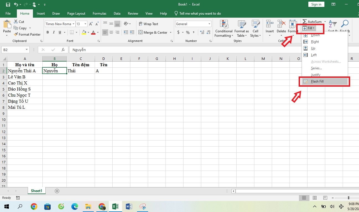Click Merge & Center
The height and width of the screenshot is (212, 359).
(x=153, y=32)
